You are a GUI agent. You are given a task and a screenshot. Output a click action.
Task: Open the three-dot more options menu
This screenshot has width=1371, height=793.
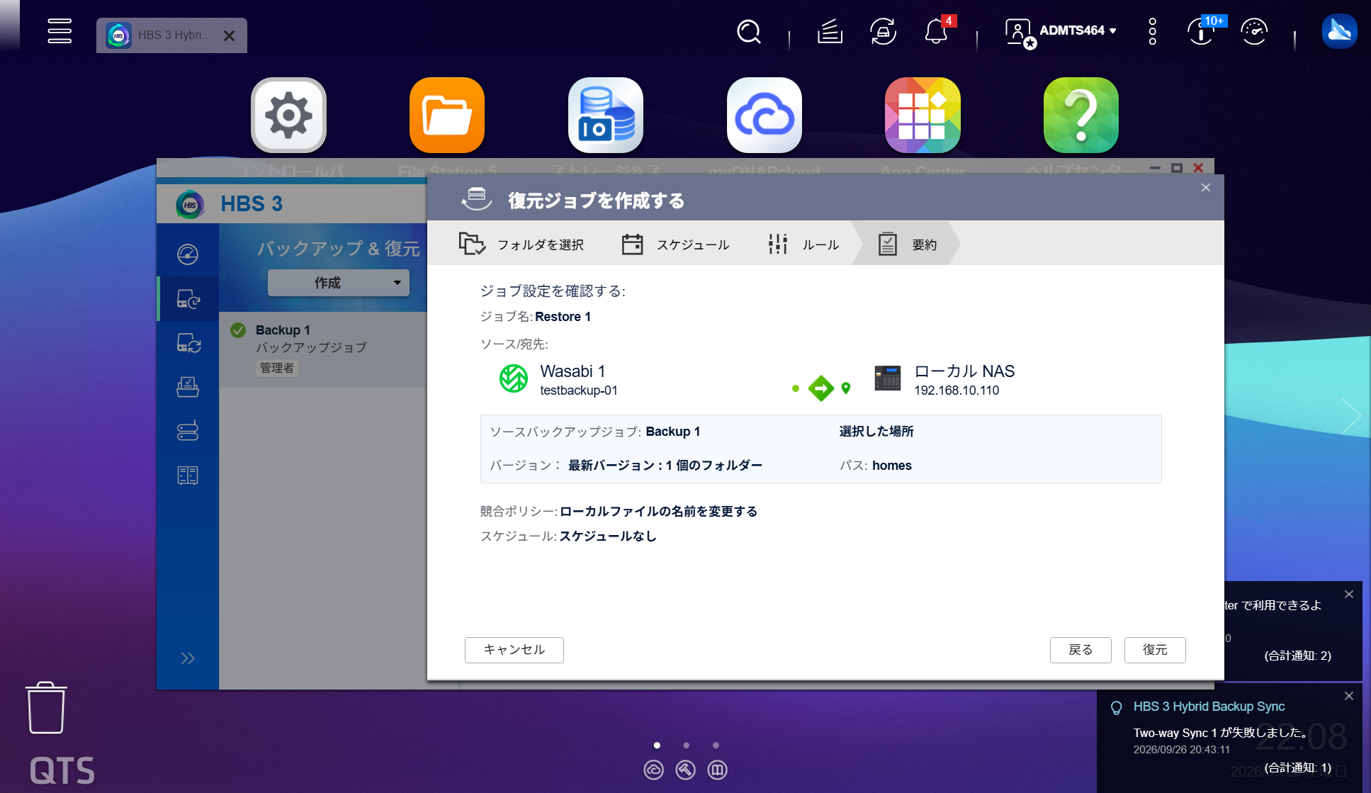pos(1153,31)
